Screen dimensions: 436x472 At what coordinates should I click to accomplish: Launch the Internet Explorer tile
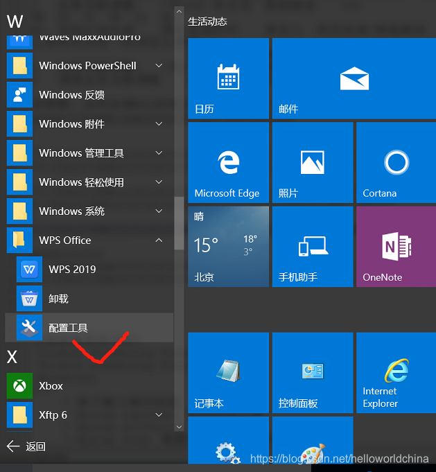tap(396, 373)
